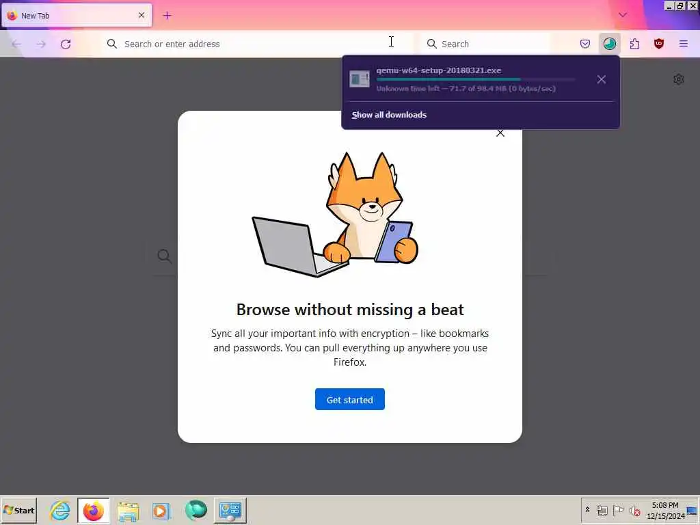Viewport: 700px width, 525px height.
Task: Open the control panel taskbar icon
Action: point(230,510)
